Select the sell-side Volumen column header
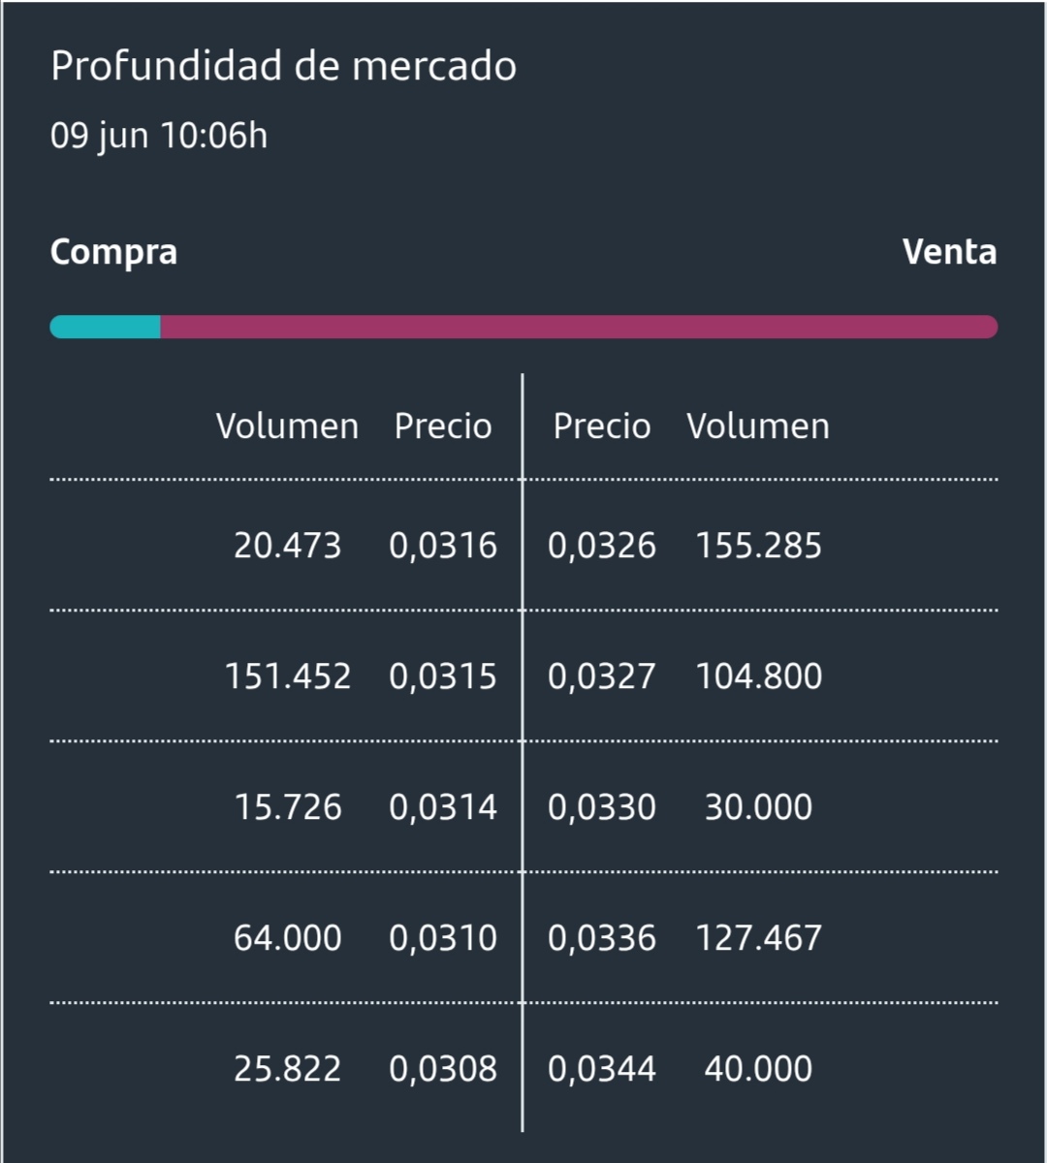Screen dimensions: 1047x1163 pos(758,426)
